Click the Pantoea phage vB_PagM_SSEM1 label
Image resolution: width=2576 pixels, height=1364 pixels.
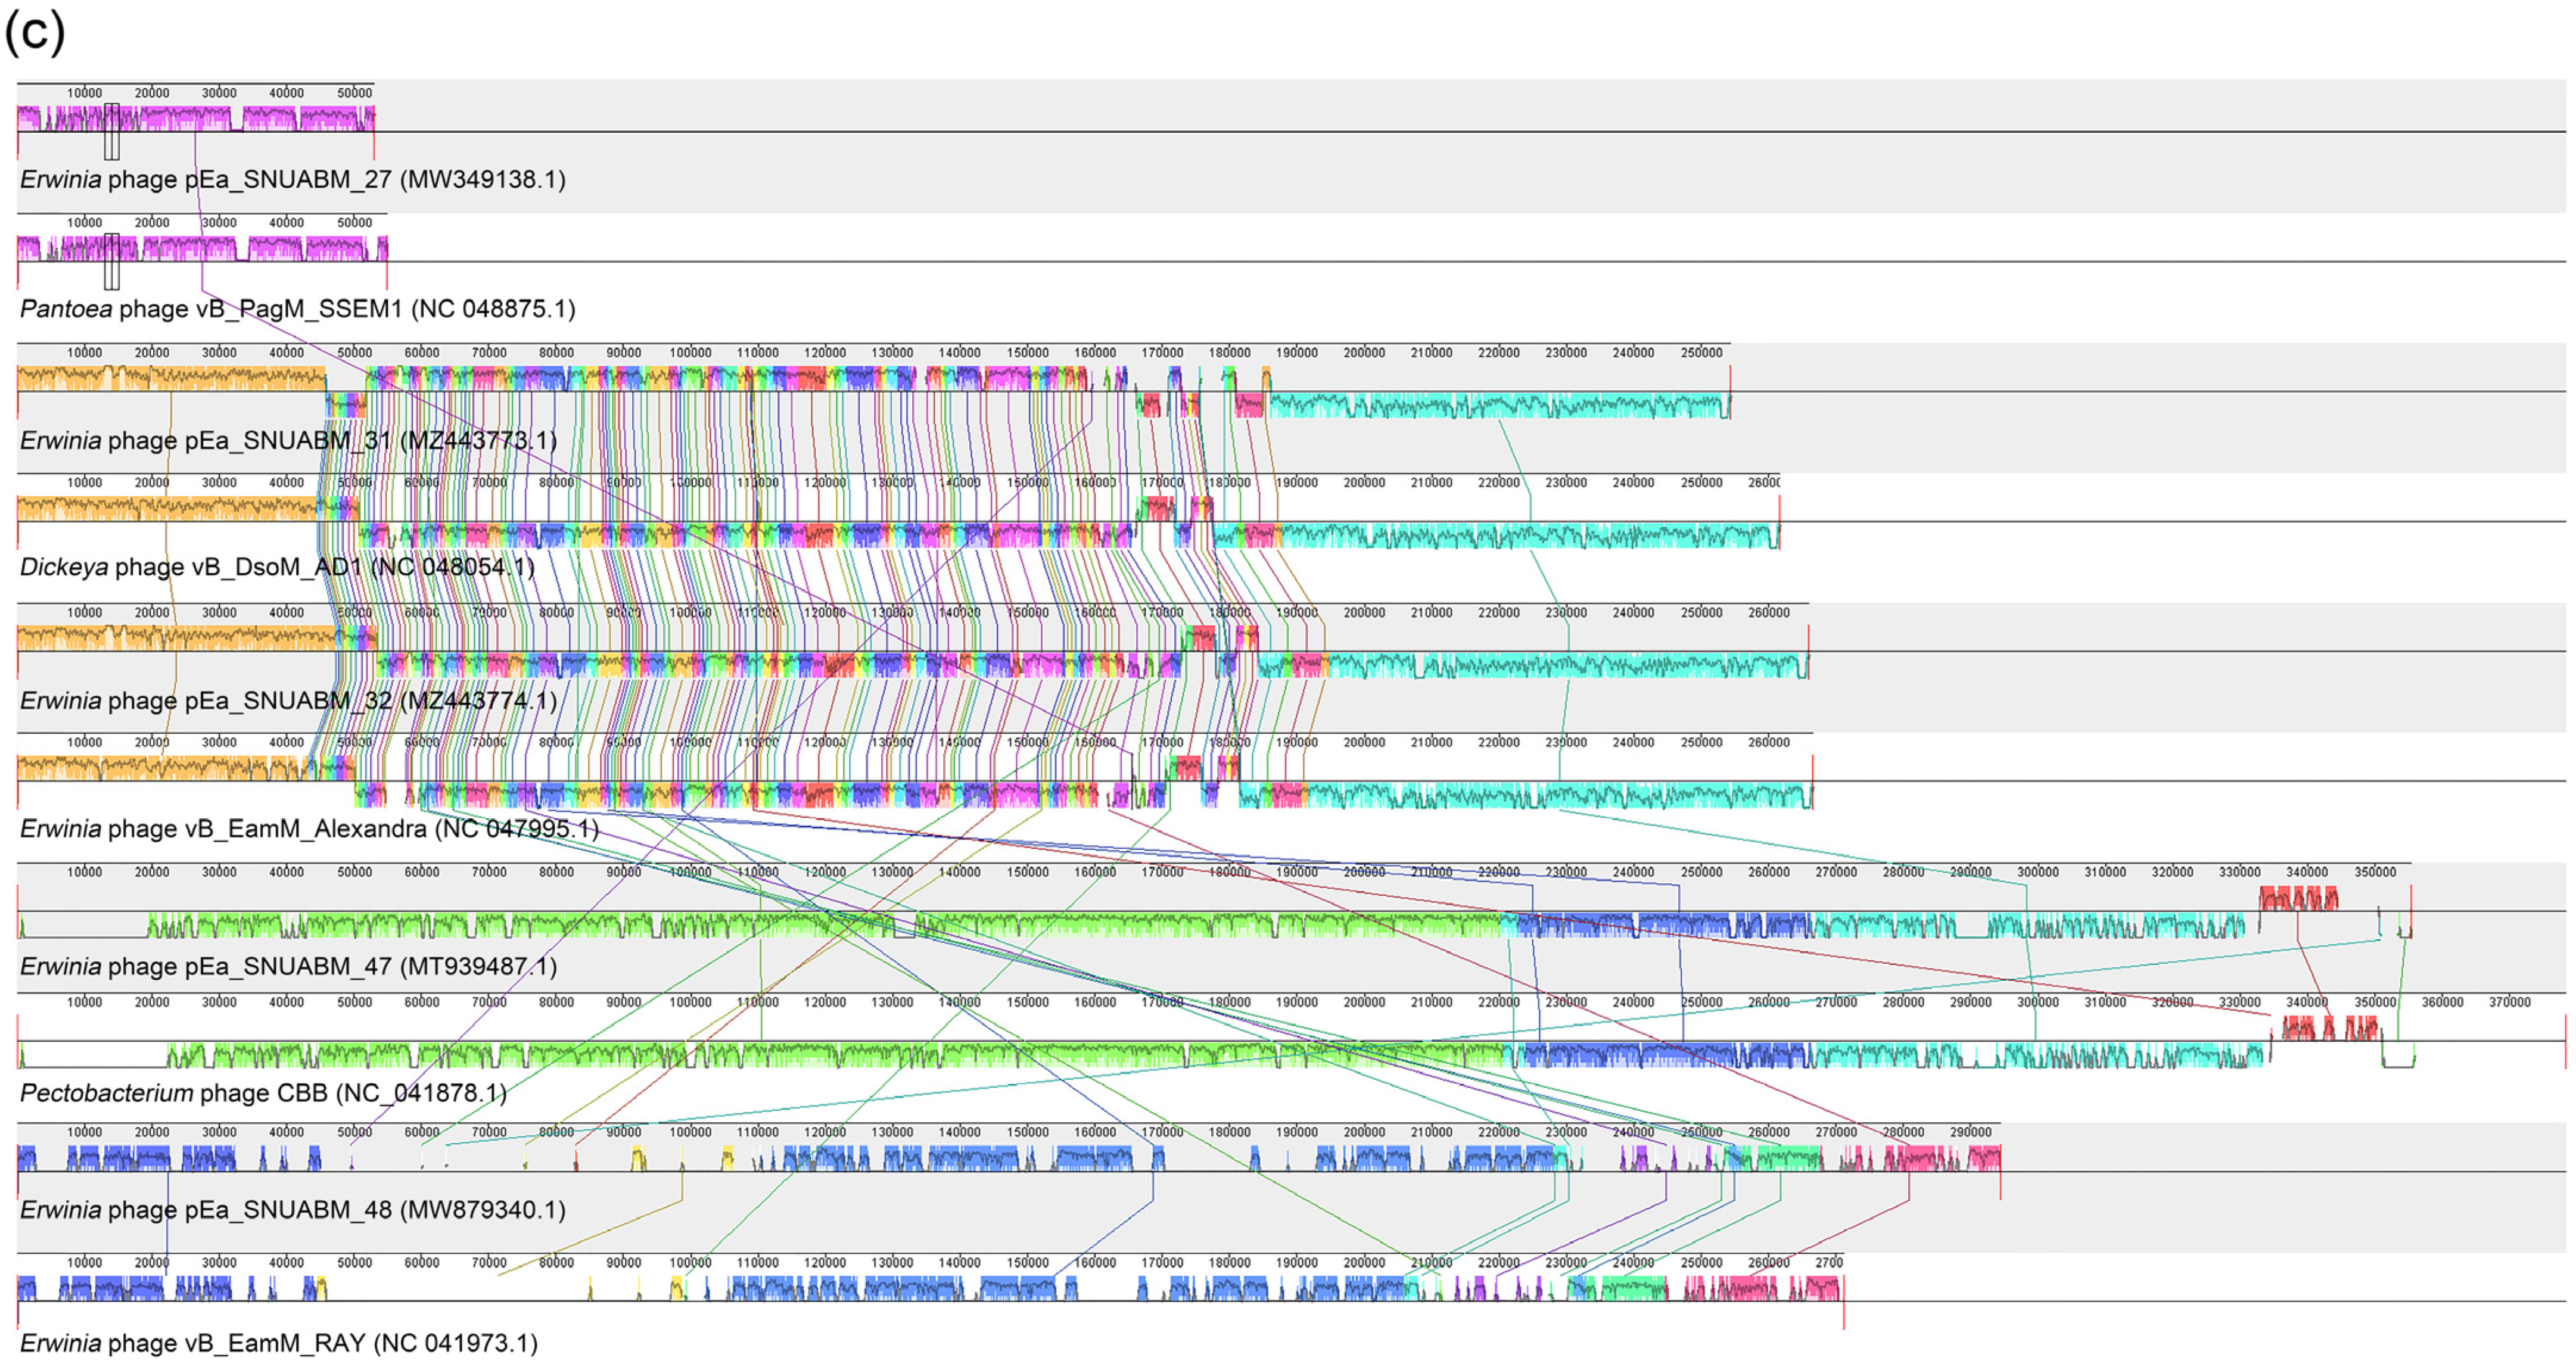pos(297,309)
